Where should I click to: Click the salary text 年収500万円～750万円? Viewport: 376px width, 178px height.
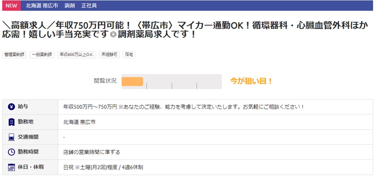[x=90, y=107]
